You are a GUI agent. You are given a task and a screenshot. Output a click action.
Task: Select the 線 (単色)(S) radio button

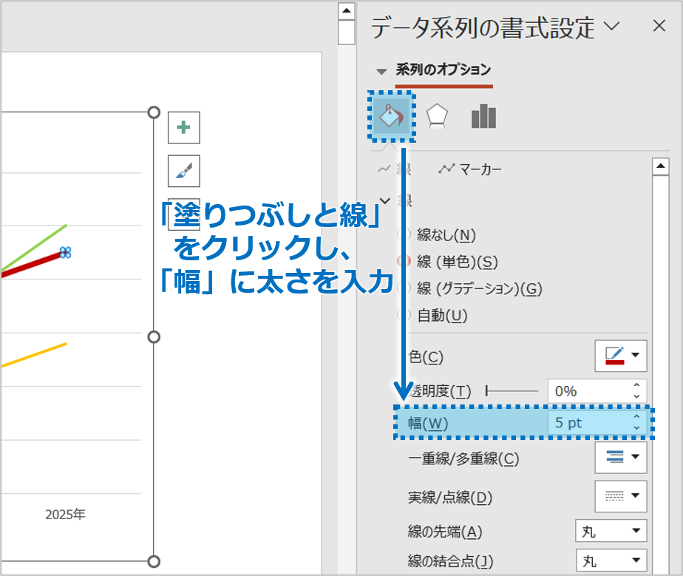point(404,262)
